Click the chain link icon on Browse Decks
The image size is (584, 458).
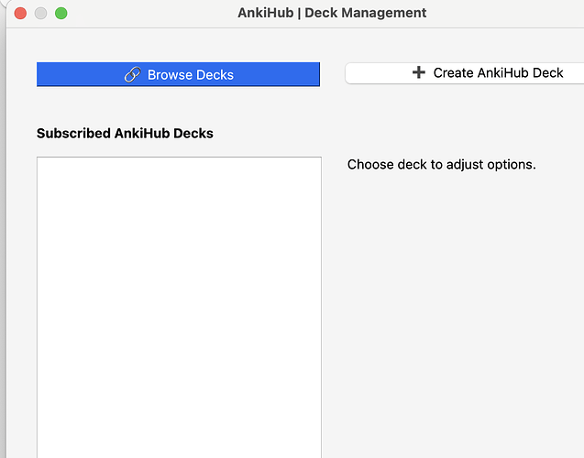133,75
